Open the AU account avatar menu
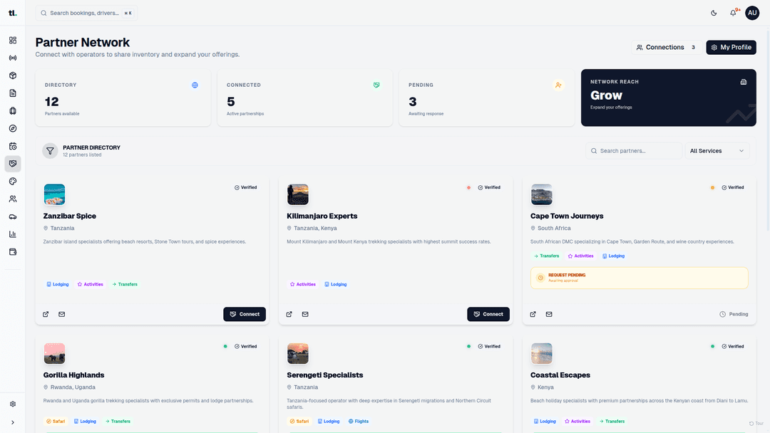770x433 pixels. (x=751, y=13)
